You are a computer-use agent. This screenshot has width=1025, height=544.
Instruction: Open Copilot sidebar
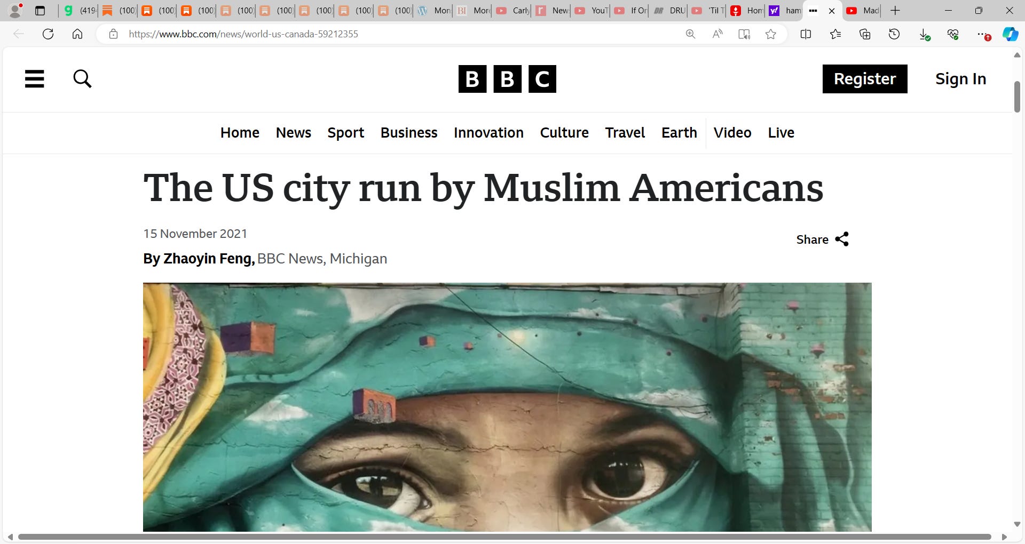click(x=1010, y=34)
